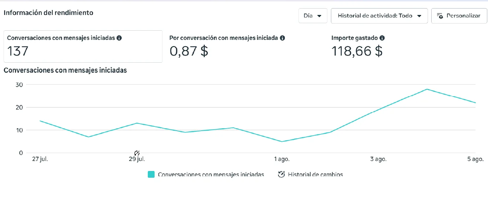Click the change history marker at 29 jul.
488x208 pixels.
137,153
